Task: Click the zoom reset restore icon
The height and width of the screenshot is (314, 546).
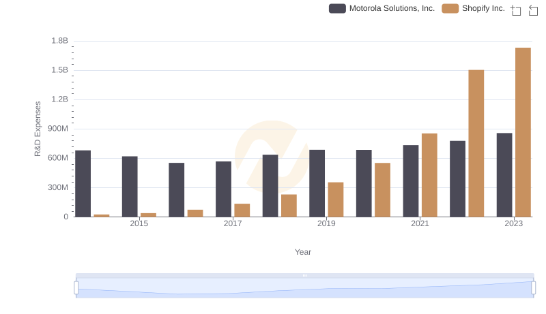Action: coord(533,10)
